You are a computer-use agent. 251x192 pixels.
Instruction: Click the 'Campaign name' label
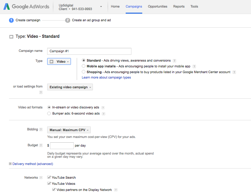point(31,51)
